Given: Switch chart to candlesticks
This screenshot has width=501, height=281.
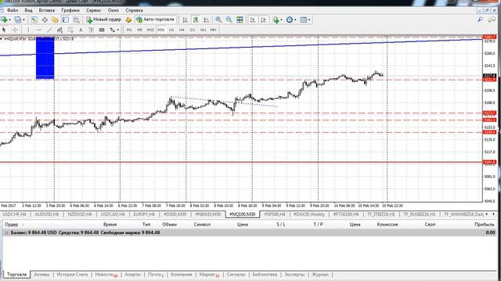Looking at the screenshot, I should pos(196,20).
